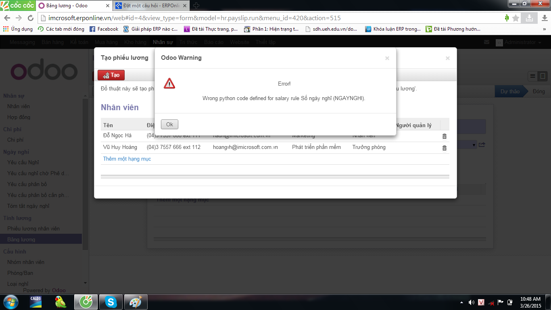Image resolution: width=551 pixels, height=310 pixels.
Task: Open the CALD3 taskbar icon
Action: pos(36,302)
